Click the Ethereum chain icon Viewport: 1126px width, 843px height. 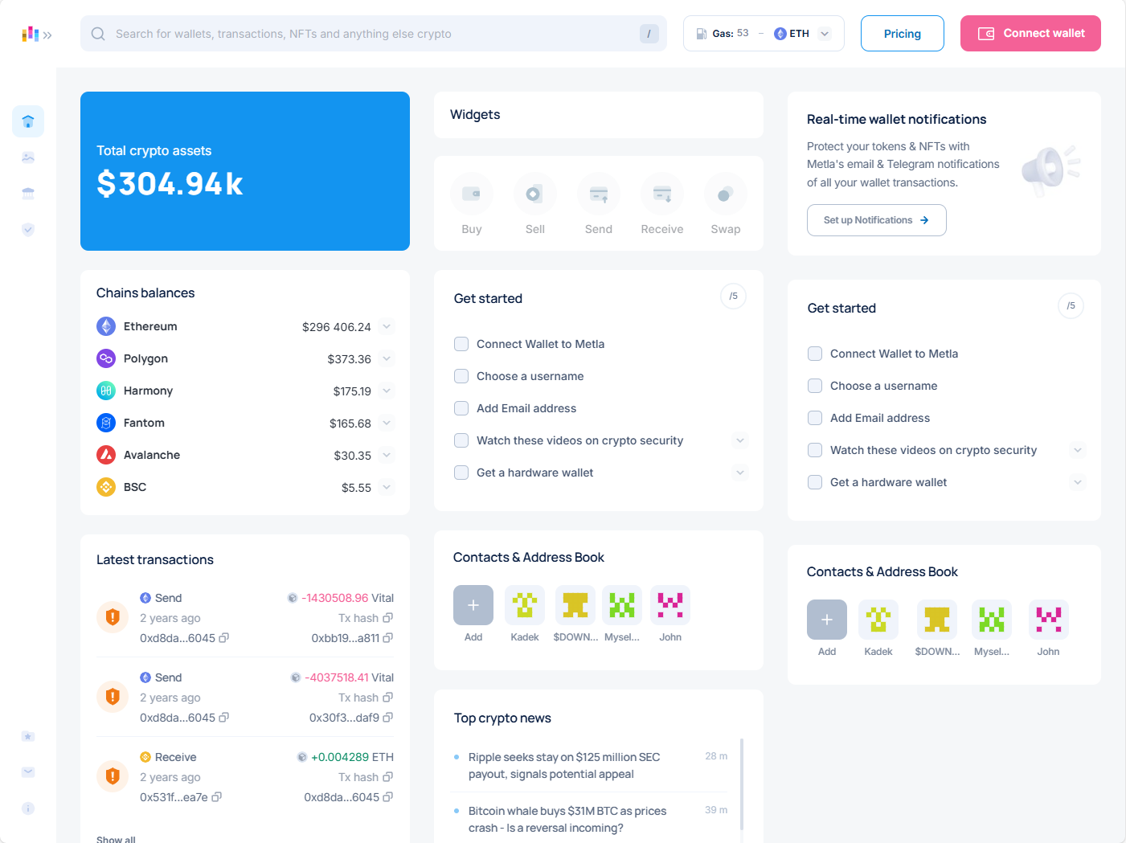click(106, 326)
